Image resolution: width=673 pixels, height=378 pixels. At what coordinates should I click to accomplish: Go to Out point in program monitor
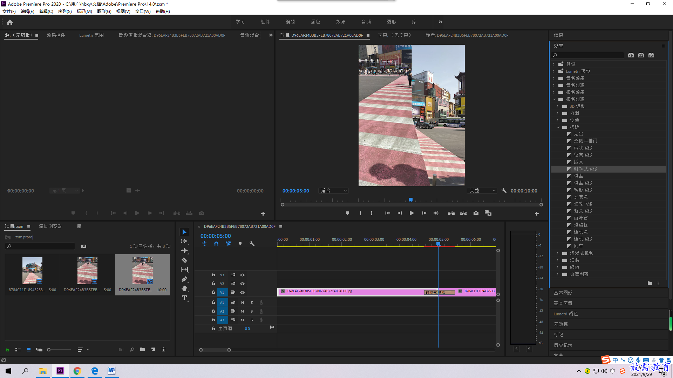point(436,213)
